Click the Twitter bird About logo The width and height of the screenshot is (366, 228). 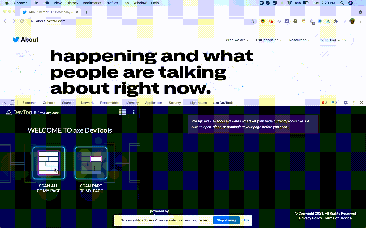pyautogui.click(x=25, y=40)
